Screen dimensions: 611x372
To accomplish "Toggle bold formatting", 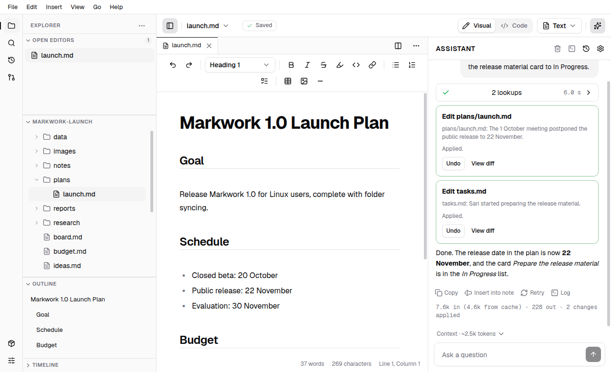I will 291,65.
